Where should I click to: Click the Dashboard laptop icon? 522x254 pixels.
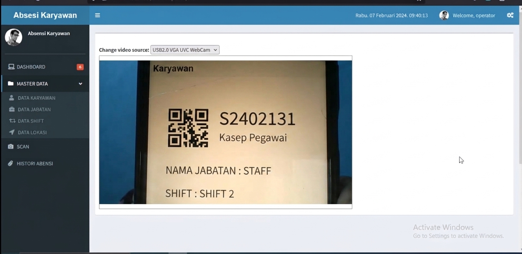[x=11, y=67]
